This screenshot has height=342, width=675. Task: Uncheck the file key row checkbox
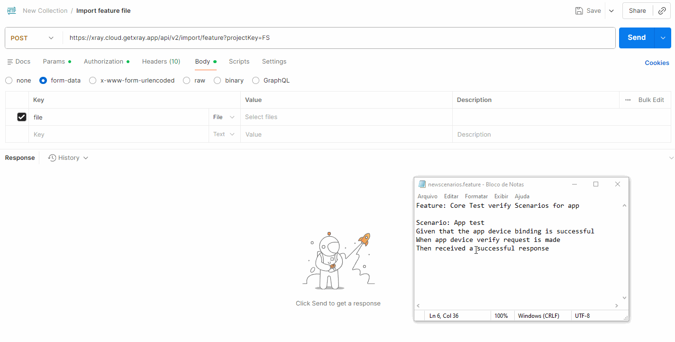coord(21,117)
